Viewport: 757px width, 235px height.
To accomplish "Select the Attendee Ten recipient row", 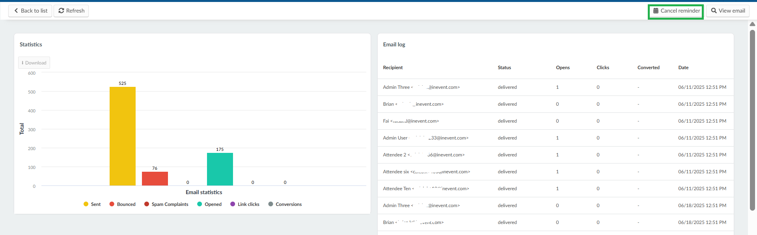I will click(x=556, y=189).
